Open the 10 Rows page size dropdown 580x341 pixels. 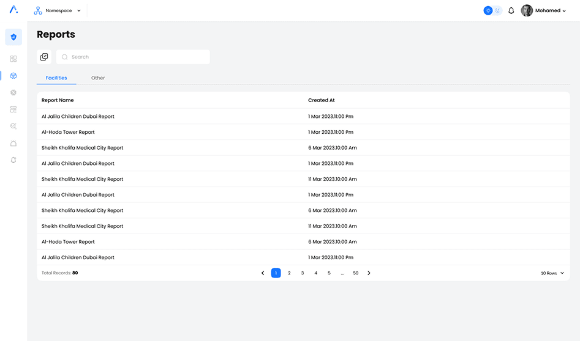[x=552, y=273]
